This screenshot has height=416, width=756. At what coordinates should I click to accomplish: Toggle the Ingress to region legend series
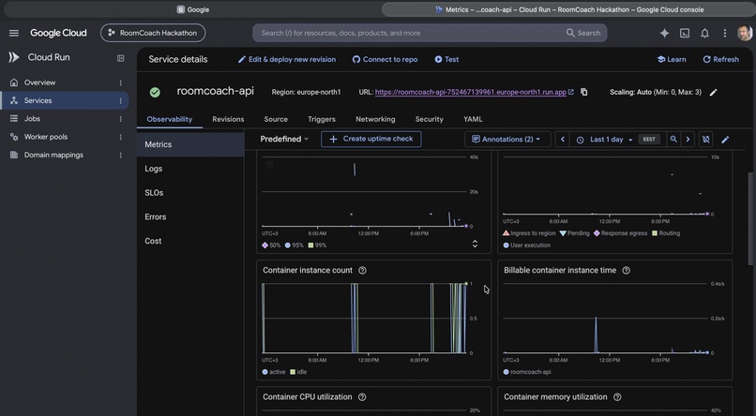(529, 233)
